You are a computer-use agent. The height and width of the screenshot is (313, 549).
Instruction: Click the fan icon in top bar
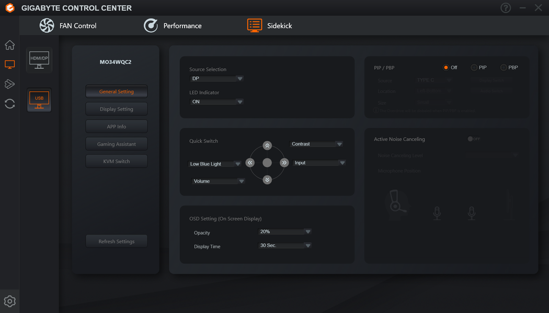[x=47, y=26]
